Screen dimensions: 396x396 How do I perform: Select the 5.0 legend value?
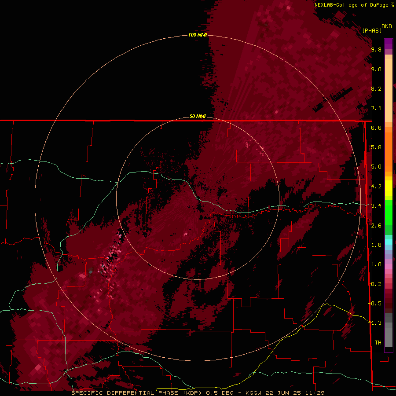376,167
